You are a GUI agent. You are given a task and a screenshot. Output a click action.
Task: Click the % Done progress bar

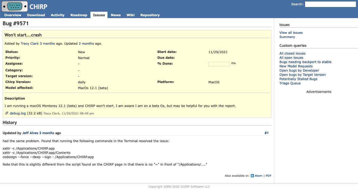219,64
